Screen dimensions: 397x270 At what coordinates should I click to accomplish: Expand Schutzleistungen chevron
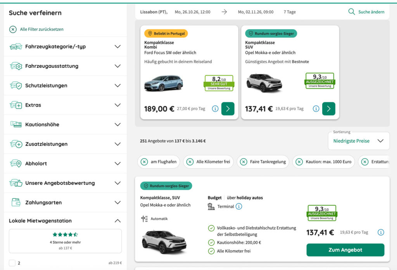click(x=117, y=86)
